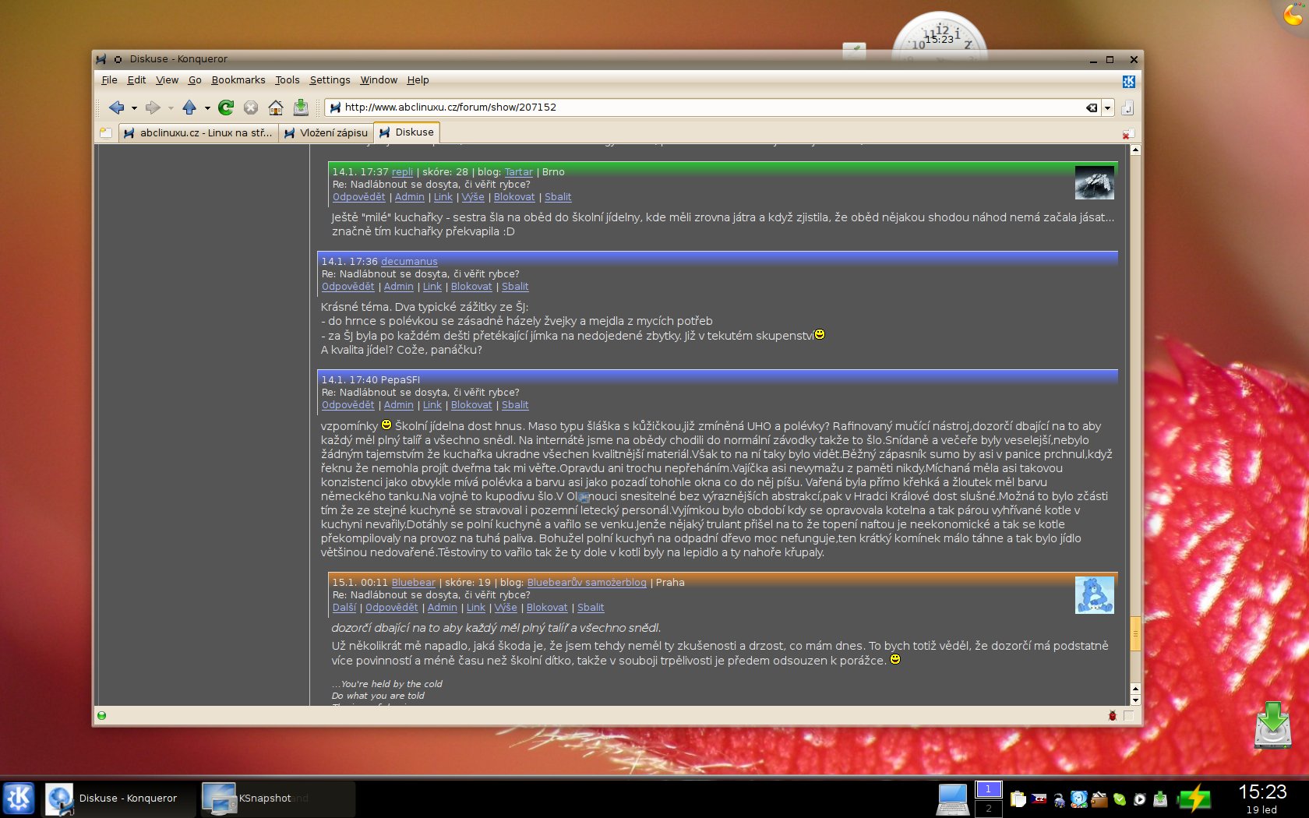The width and height of the screenshot is (1309, 818).
Task: Switch to the abclinuxu.cz - Linux tab
Action: 198,133
